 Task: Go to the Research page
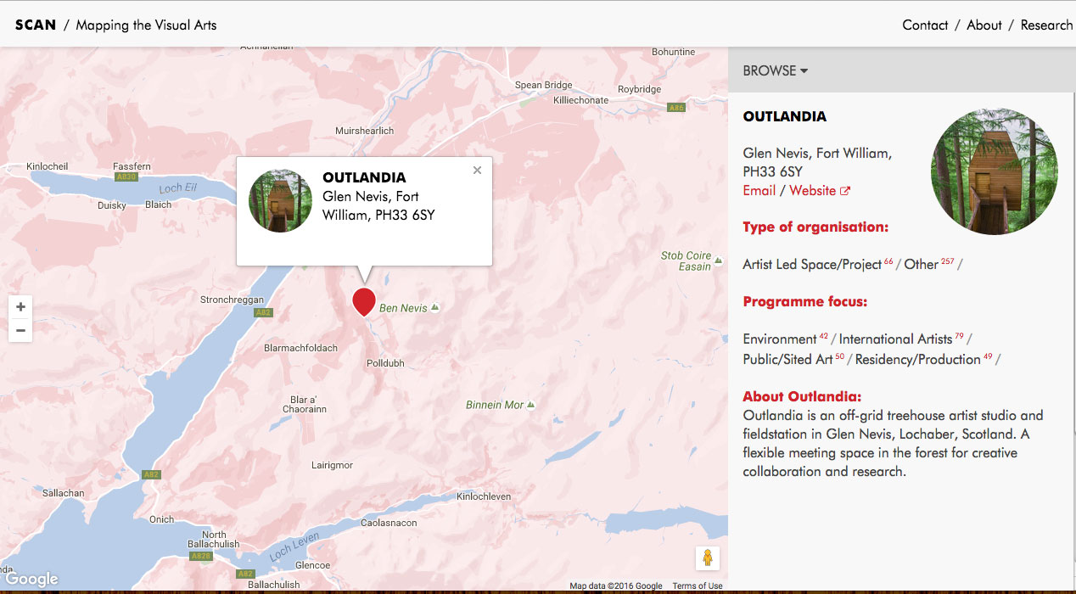(1046, 25)
